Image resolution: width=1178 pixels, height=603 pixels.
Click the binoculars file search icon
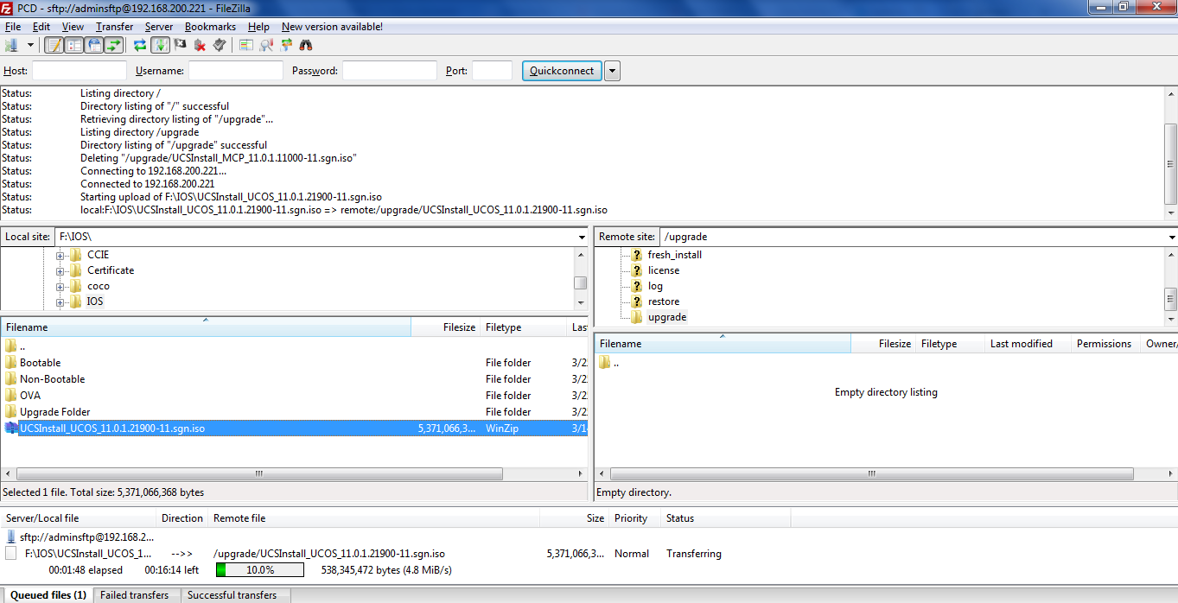[305, 45]
